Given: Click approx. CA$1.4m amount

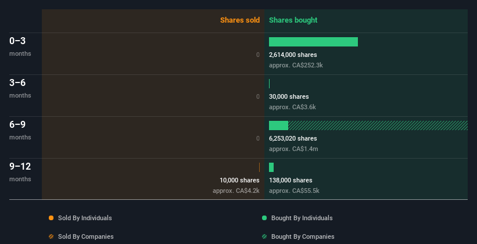Looking at the screenshot, I should [293, 149].
